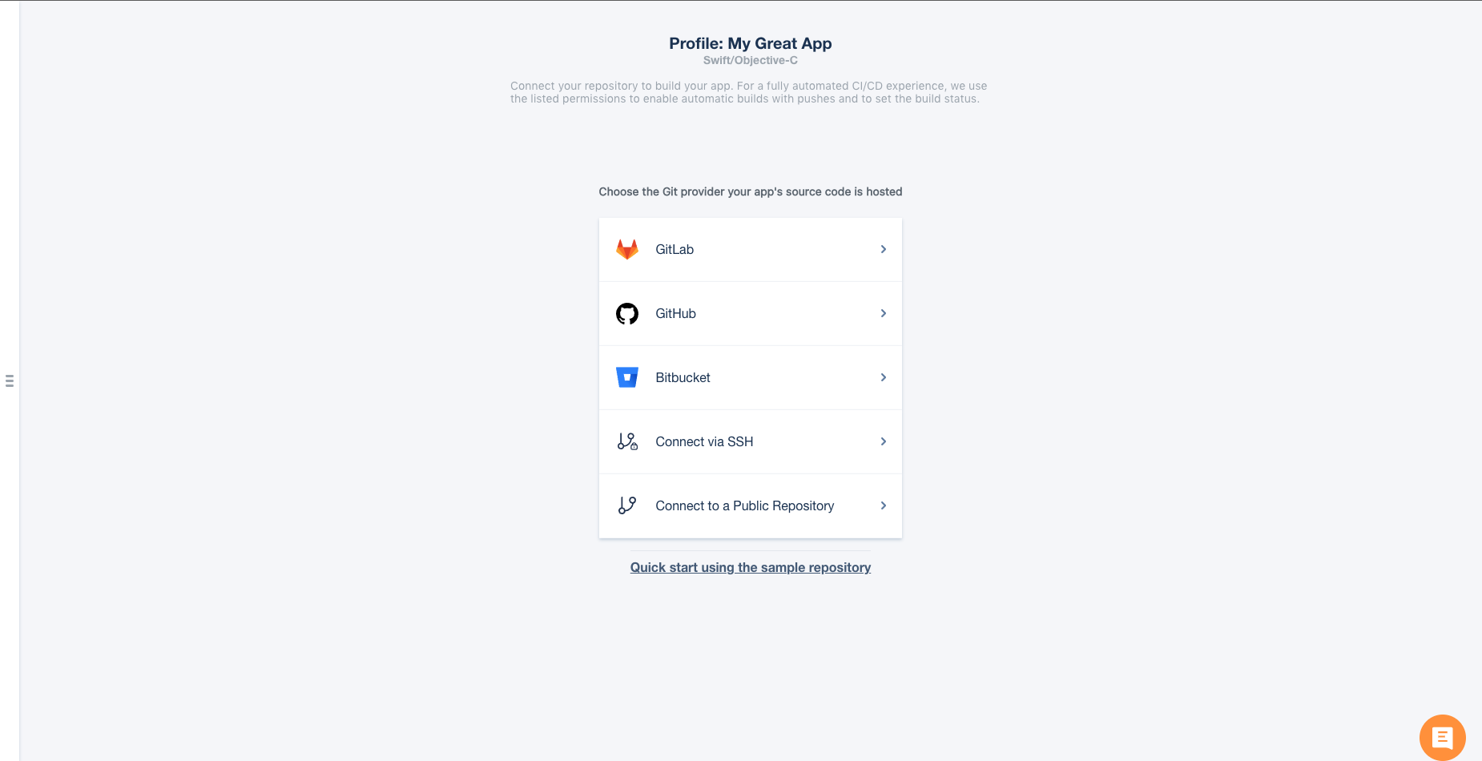Click the GitLab fox logo icon
The image size is (1482, 761).
(x=627, y=249)
